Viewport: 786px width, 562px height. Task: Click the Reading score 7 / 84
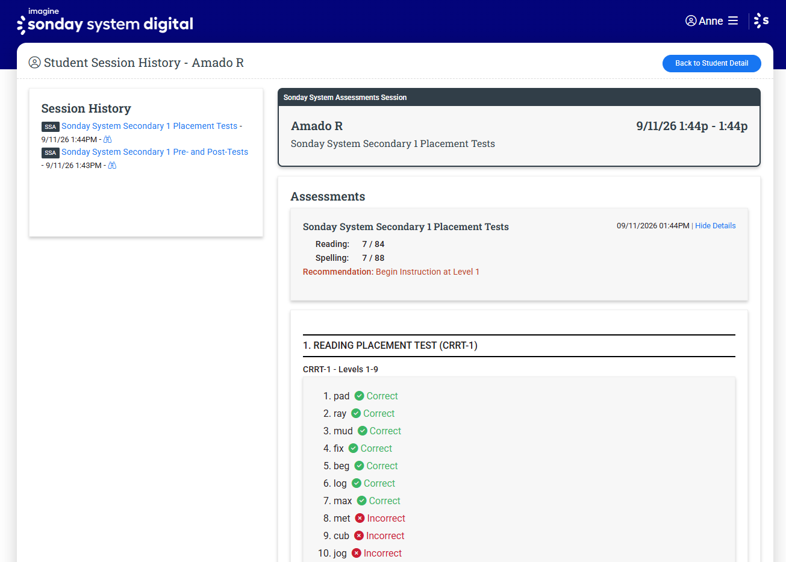(373, 244)
